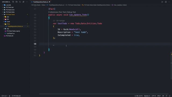
Task: Open editor more actions ellipsis menu
Action: coord(169,2)
